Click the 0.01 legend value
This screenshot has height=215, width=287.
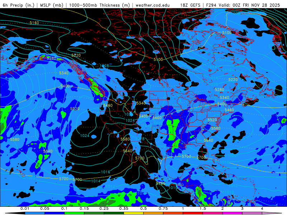click(x=25, y=209)
